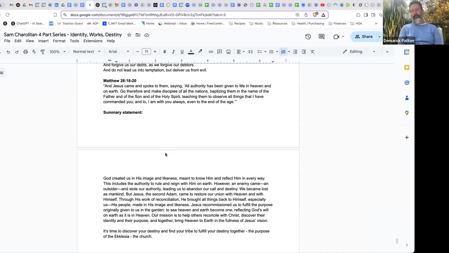Image resolution: width=449 pixels, height=253 pixels.
Task: Show the document outline in the left margin
Action: click(2, 73)
